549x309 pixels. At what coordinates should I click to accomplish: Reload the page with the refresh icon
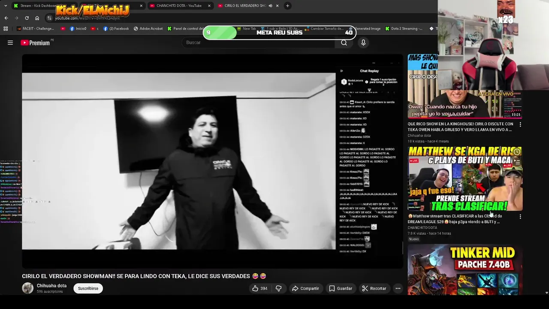point(27,18)
